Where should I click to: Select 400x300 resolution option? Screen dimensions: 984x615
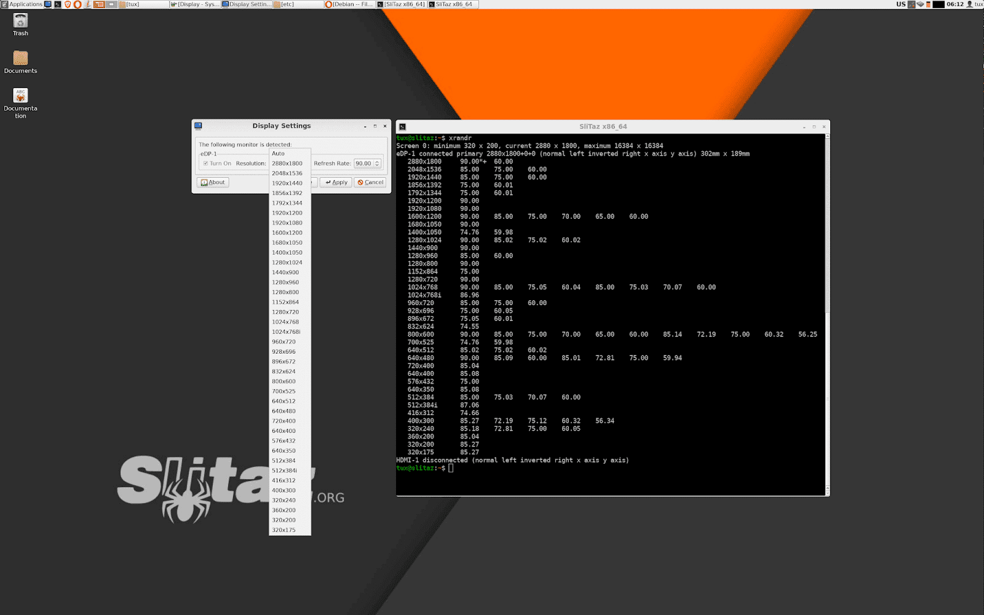[290, 490]
